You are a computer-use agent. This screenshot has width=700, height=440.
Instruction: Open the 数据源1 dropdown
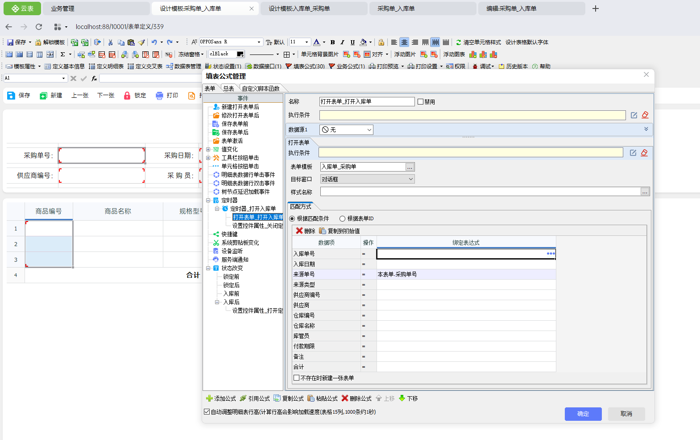[369, 130]
